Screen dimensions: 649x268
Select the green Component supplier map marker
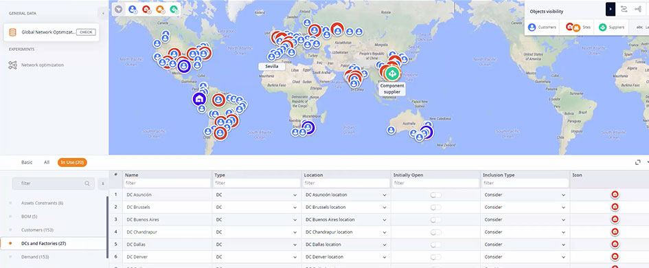pyautogui.click(x=391, y=74)
